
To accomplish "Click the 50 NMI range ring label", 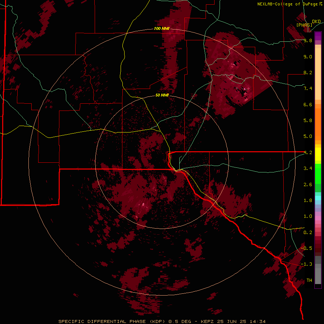I will (162, 95).
